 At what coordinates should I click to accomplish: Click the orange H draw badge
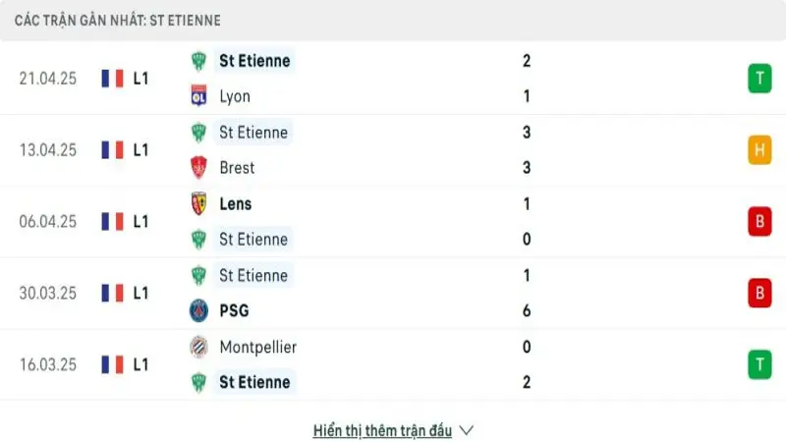[x=758, y=150]
